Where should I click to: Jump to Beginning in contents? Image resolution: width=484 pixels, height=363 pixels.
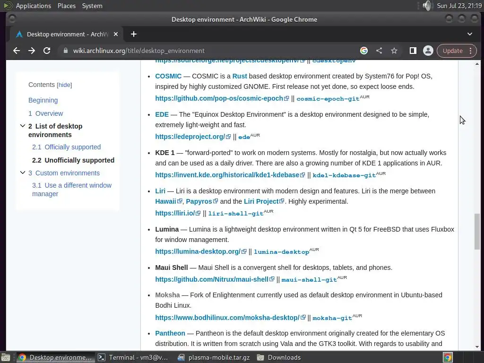pyautogui.click(x=43, y=100)
